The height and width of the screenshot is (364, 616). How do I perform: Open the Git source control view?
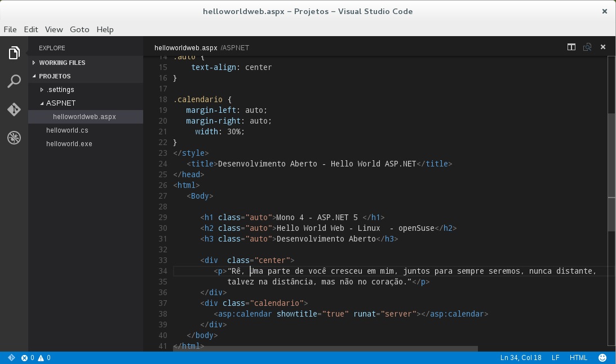(14, 109)
